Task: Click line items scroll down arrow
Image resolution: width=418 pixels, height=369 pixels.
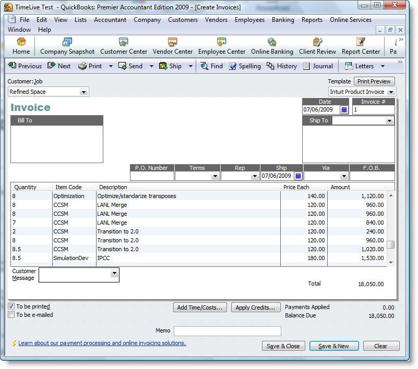Action: tap(390, 262)
